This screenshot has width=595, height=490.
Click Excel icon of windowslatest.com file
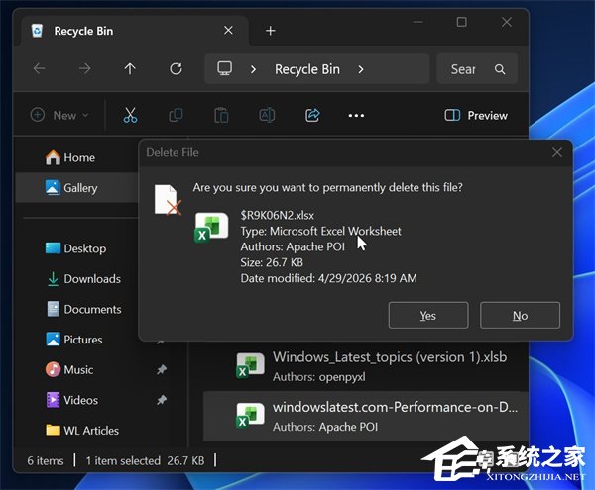(x=250, y=415)
